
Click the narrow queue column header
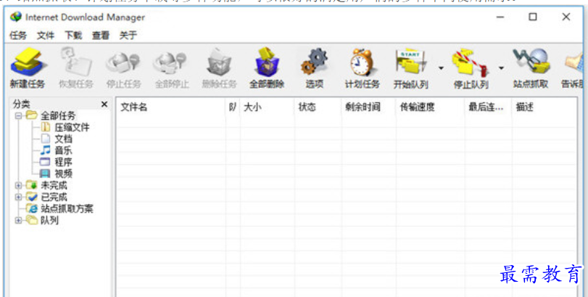tap(233, 107)
